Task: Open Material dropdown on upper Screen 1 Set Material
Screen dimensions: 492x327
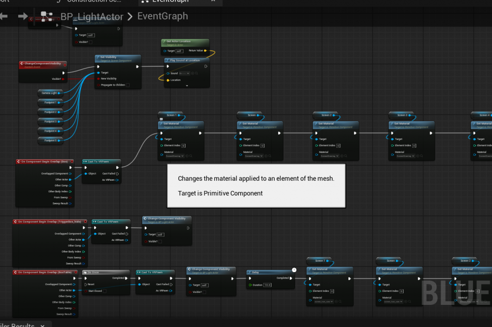Action: tap(174, 156)
